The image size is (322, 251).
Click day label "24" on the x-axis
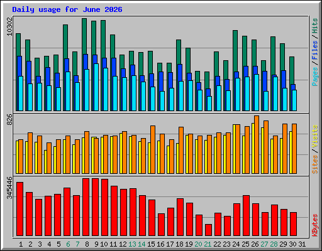[236, 244]
